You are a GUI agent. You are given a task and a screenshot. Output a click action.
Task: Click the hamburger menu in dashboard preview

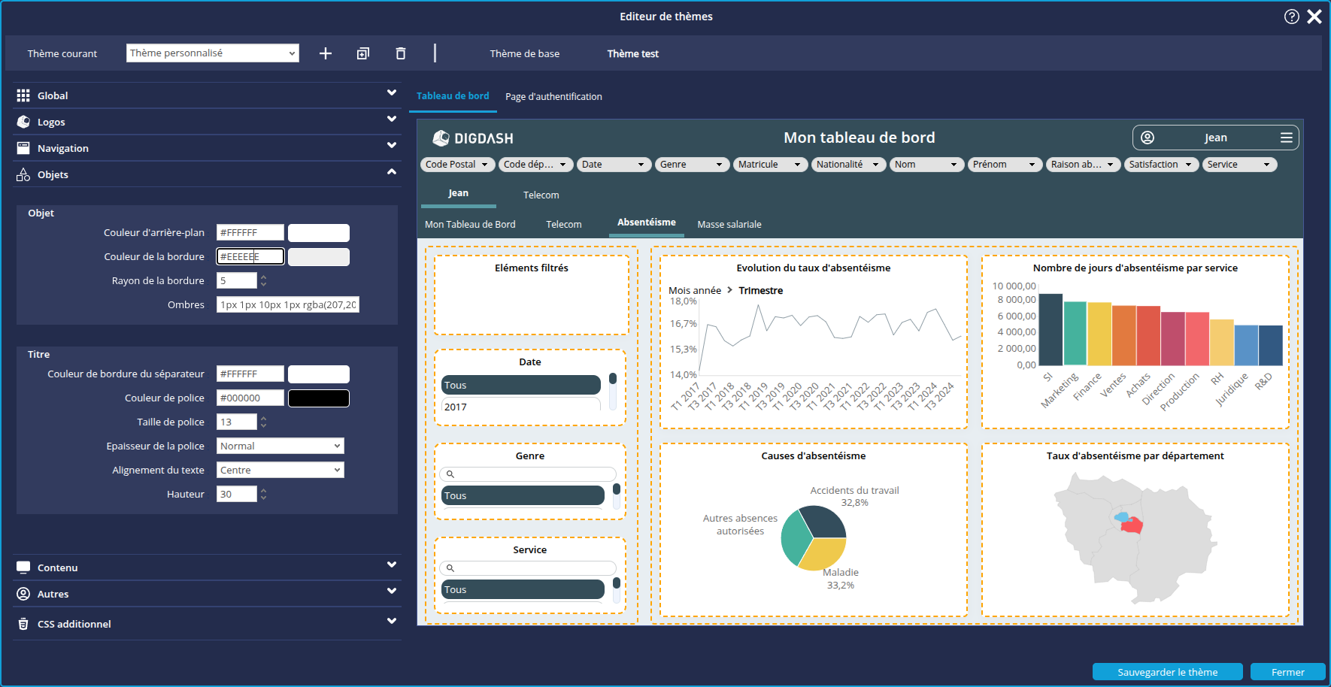coord(1286,138)
